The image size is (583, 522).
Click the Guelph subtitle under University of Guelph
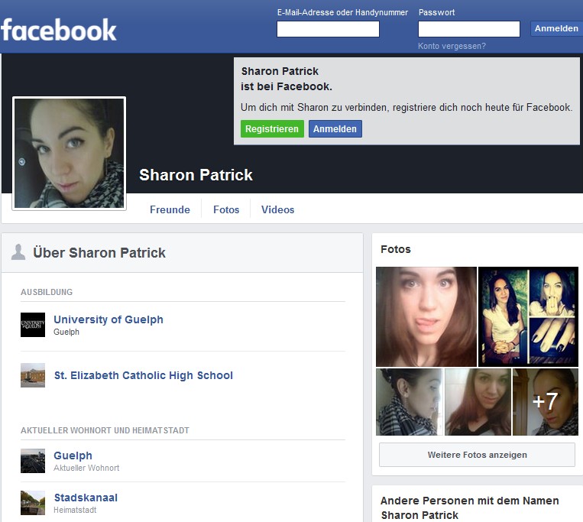tap(66, 332)
